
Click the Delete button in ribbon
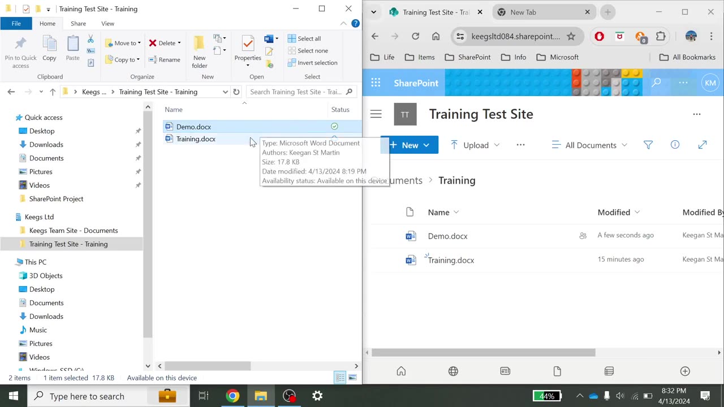pos(165,43)
